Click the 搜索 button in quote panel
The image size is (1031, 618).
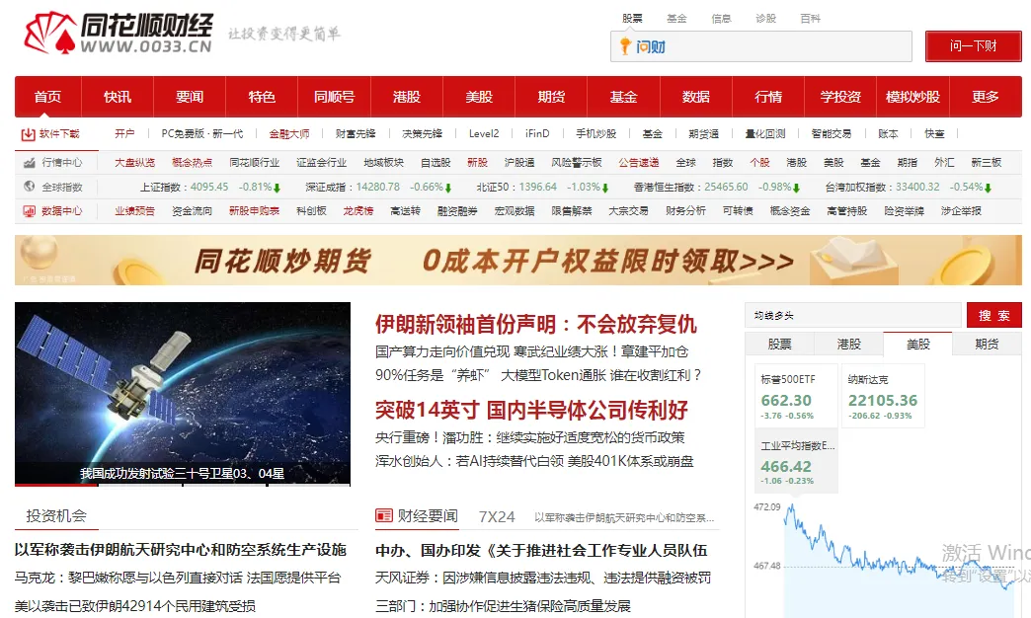[x=994, y=315]
